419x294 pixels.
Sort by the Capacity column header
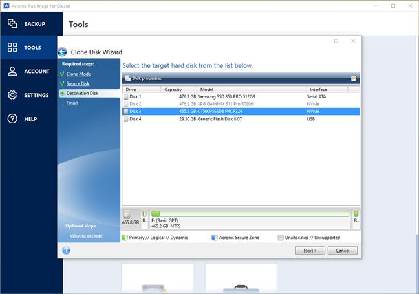(178, 89)
